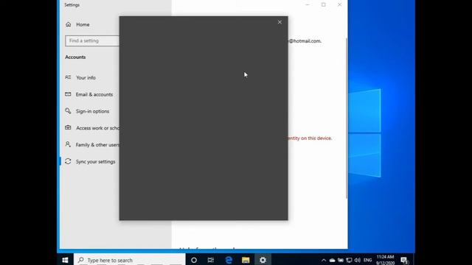Image resolution: width=472 pixels, height=265 pixels.
Task: Open Cortana from the taskbar
Action: (194, 260)
